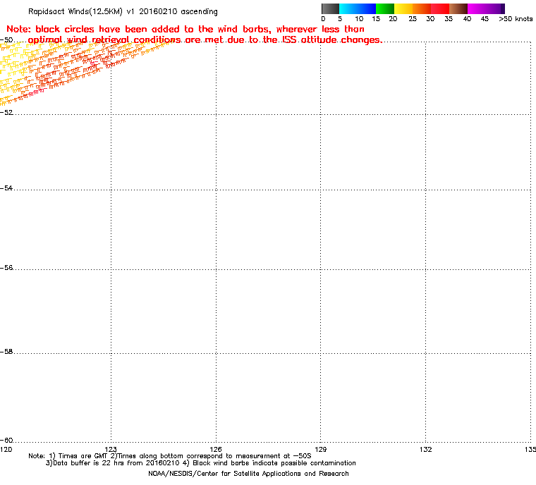Click the footnote 'Data buffer is 22 hrs' line
This screenshot has width=536, height=485.
pyautogui.click(x=201, y=463)
